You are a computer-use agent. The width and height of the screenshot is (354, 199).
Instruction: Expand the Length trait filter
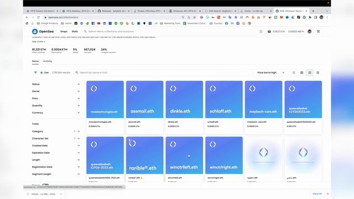pyautogui.click(x=56, y=160)
